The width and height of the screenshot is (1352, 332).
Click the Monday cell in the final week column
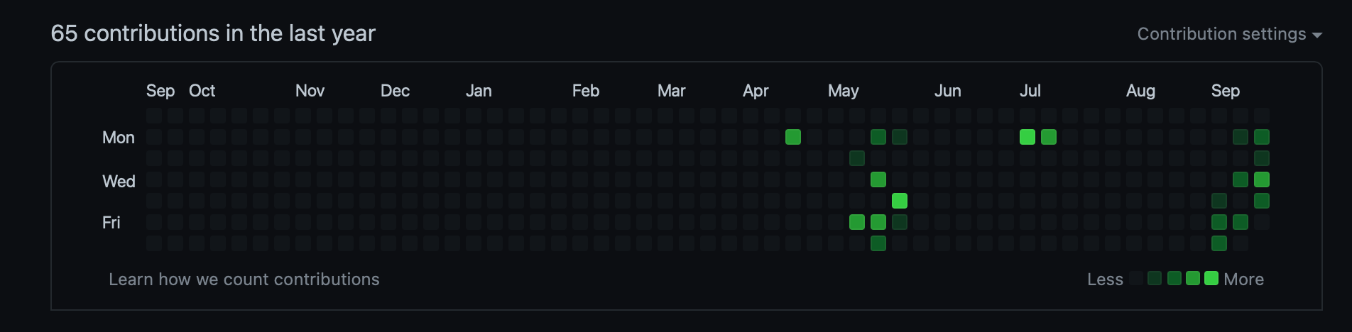(x=1262, y=137)
